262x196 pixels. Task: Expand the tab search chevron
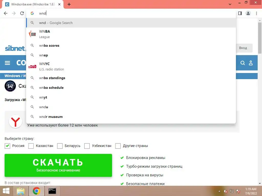click(x=230, y=4)
